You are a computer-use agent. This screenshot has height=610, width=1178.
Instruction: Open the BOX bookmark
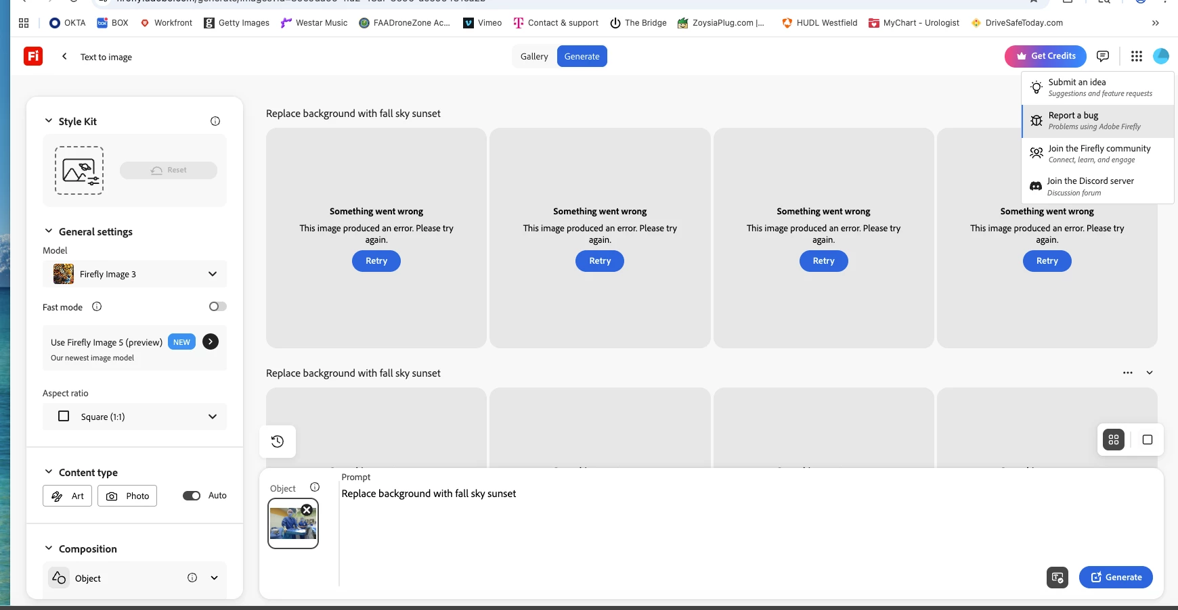pos(112,22)
